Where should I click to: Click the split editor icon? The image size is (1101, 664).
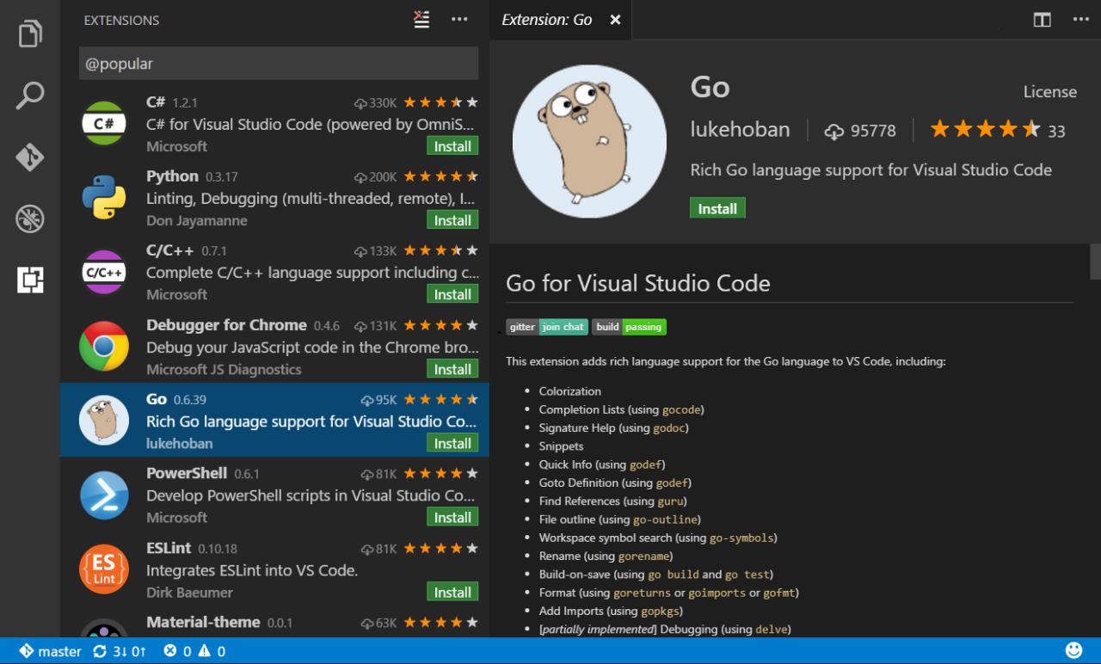coord(1043,20)
